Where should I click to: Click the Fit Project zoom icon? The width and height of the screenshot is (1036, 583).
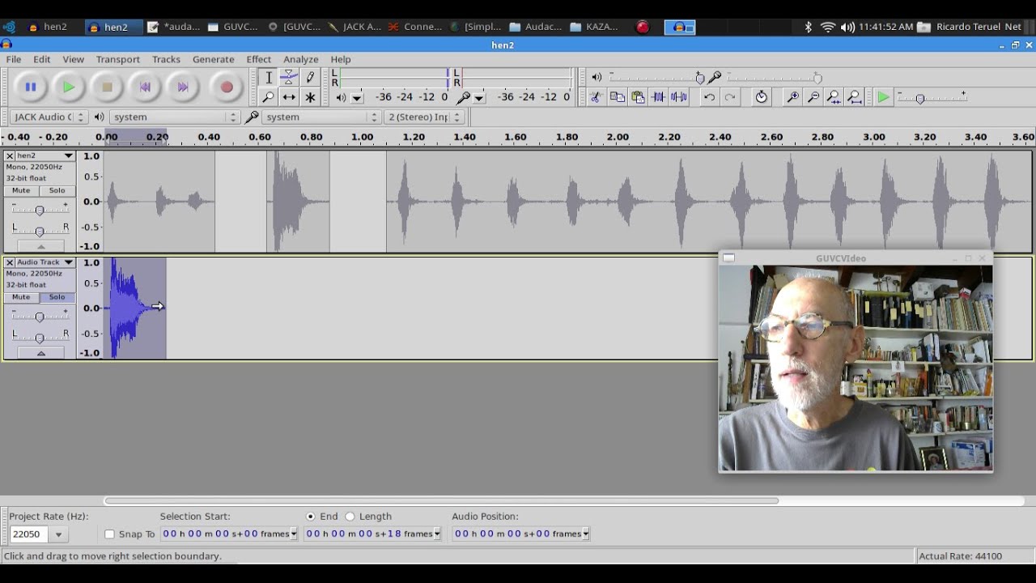tap(855, 97)
